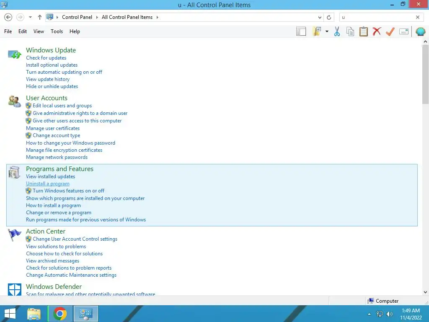
Task: Click Check for updates link
Action: pos(46,58)
